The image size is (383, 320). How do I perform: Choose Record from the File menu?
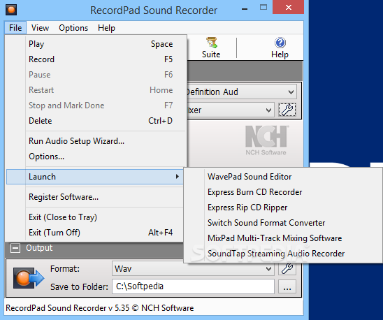coord(96,59)
